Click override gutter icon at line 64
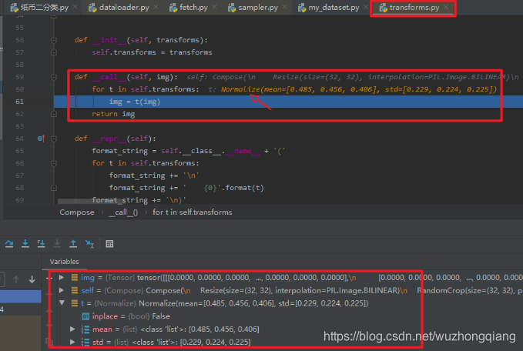523x351 pixels. [41, 139]
